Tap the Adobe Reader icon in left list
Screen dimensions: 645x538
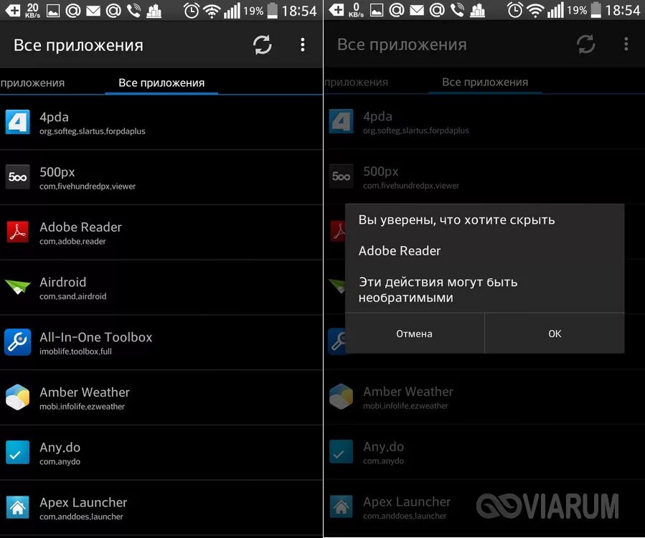coord(18,232)
